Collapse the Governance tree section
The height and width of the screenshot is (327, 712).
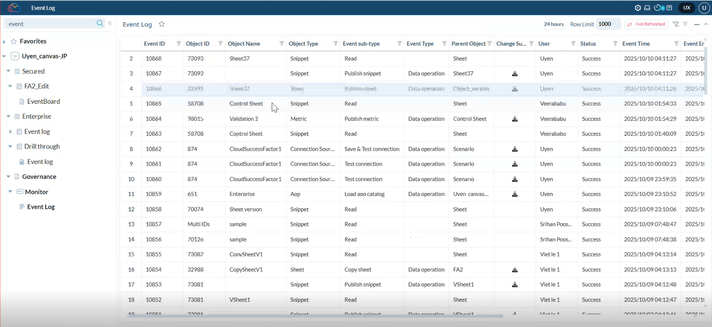coord(8,177)
